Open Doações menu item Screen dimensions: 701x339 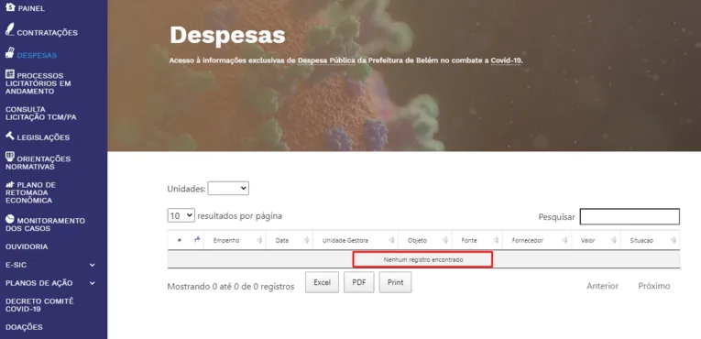click(24, 327)
